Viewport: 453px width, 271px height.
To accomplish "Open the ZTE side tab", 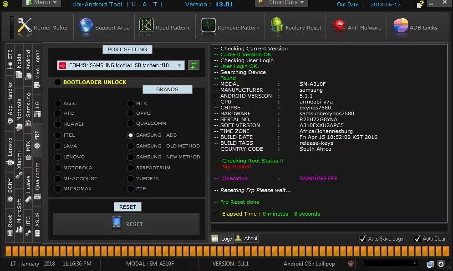I will pos(10,59).
